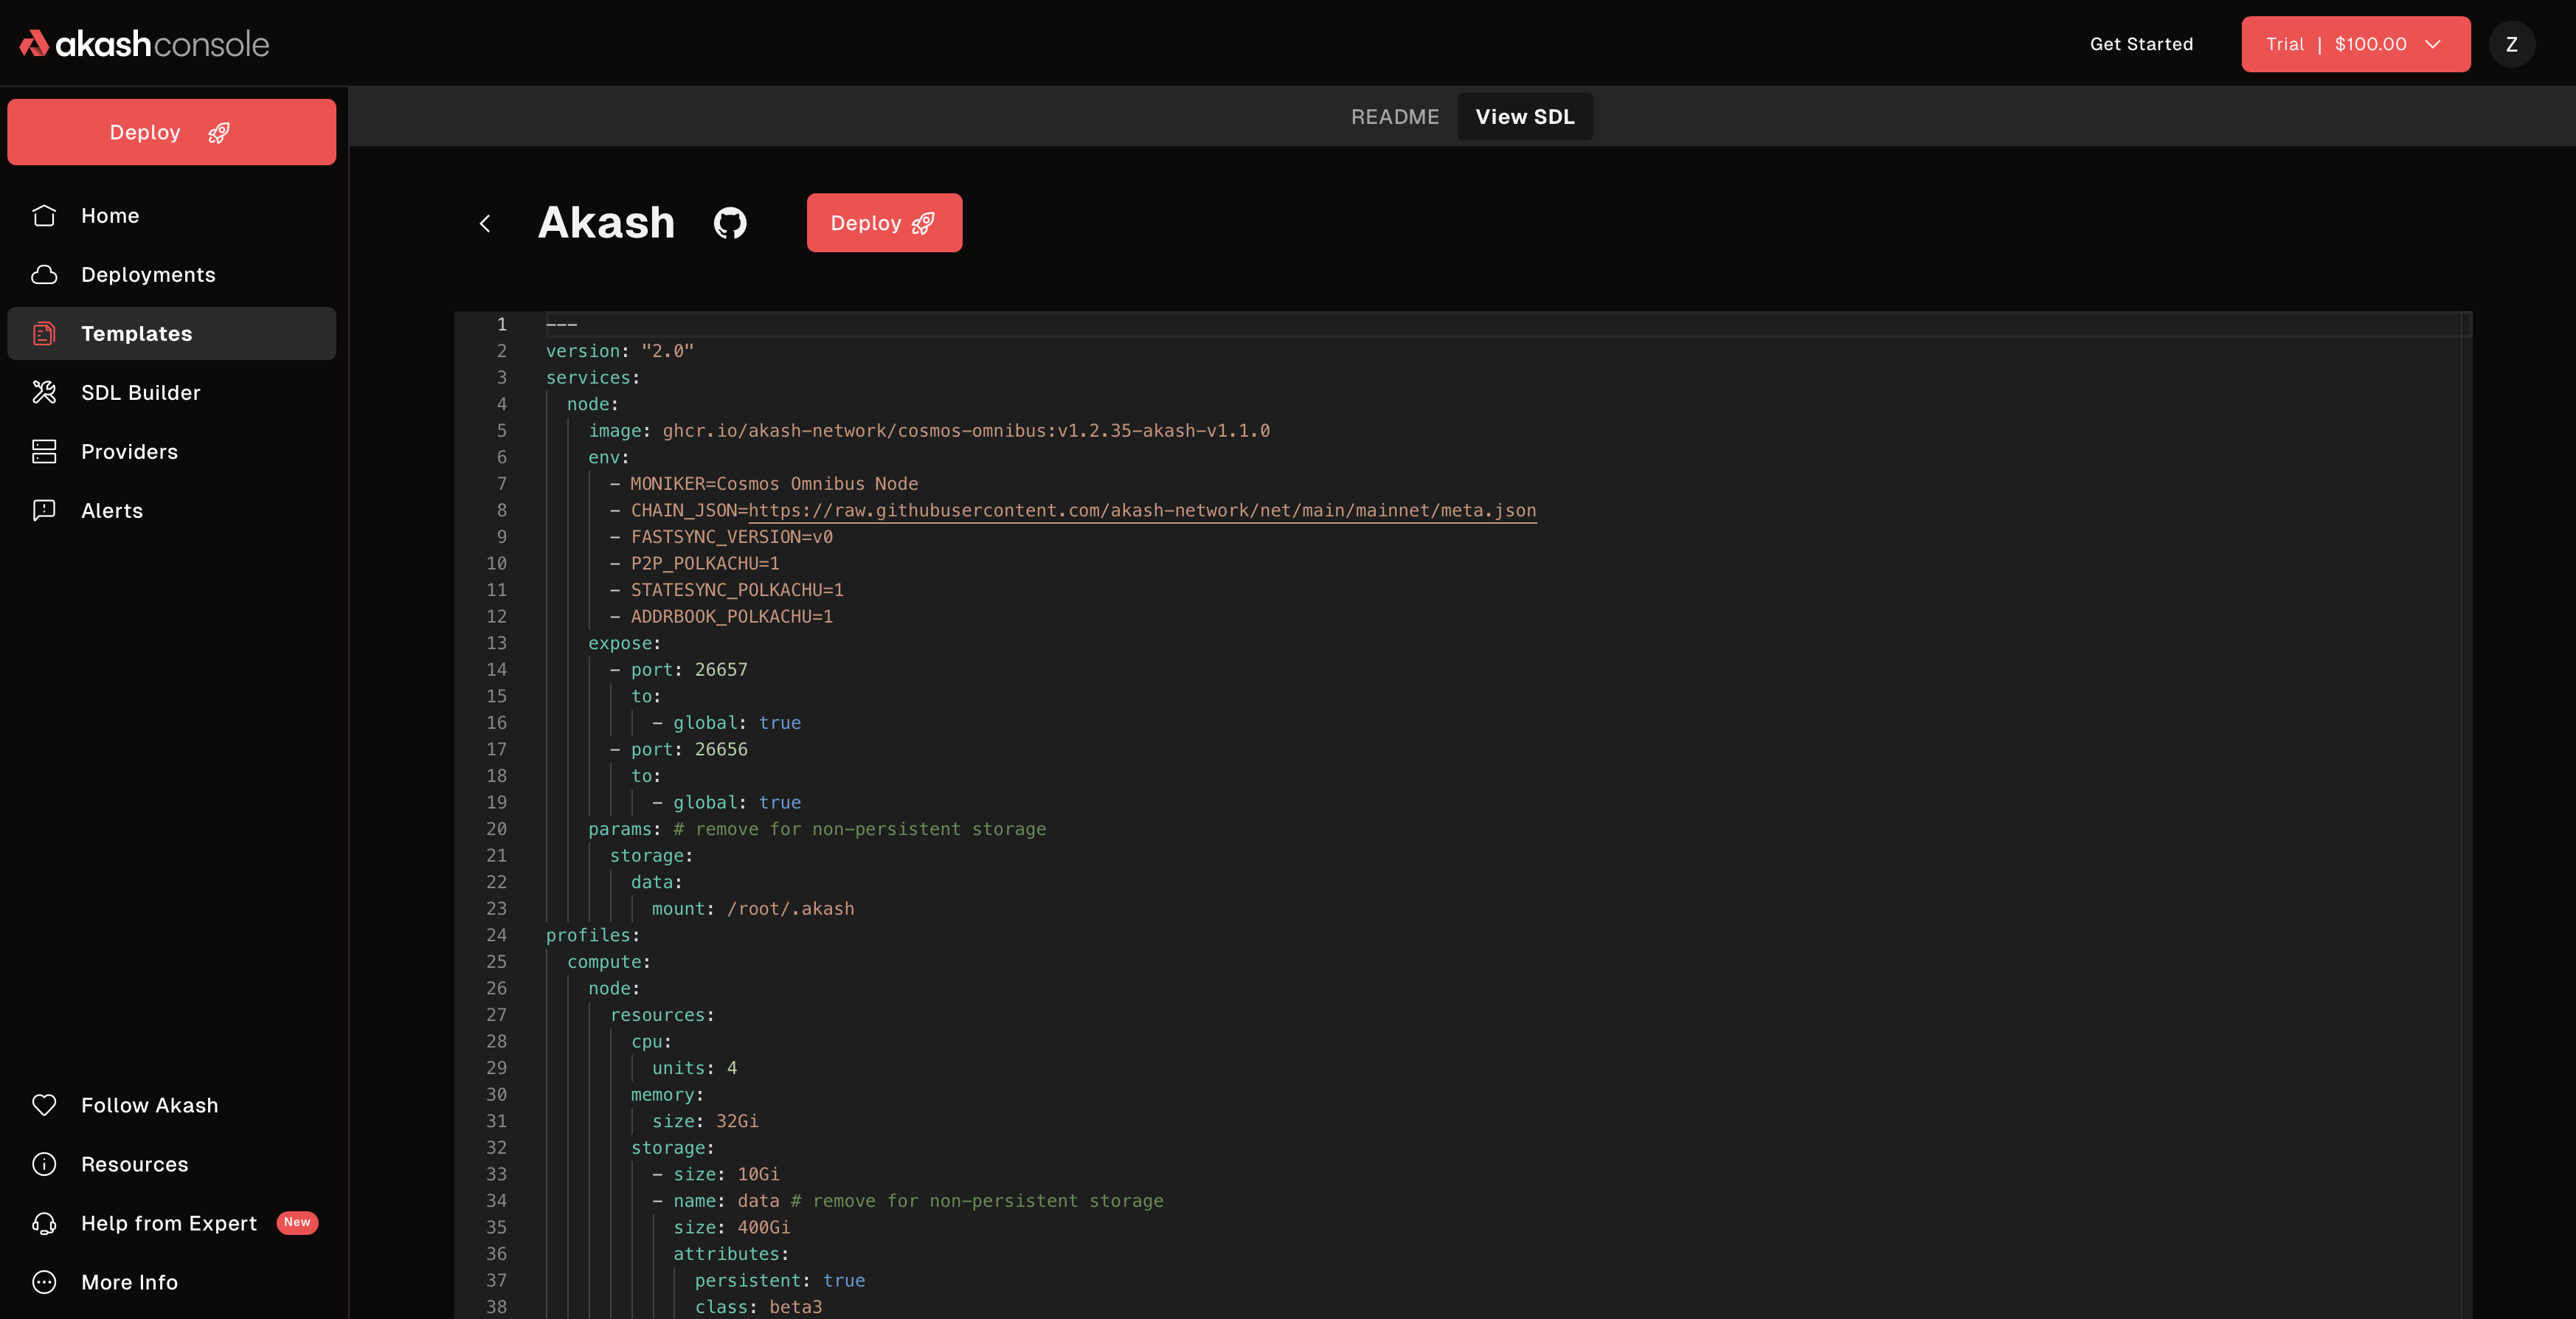Expand the Trial $100.00 balance dropdown
Screen dimensions: 2576x1319
coord(2355,44)
